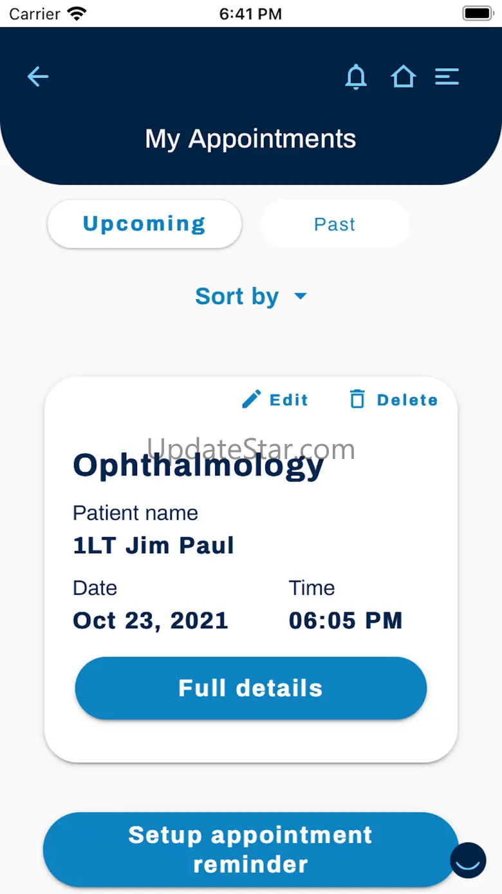The image size is (502, 894).
Task: Open the smiley chat bubble icon
Action: coord(468,860)
